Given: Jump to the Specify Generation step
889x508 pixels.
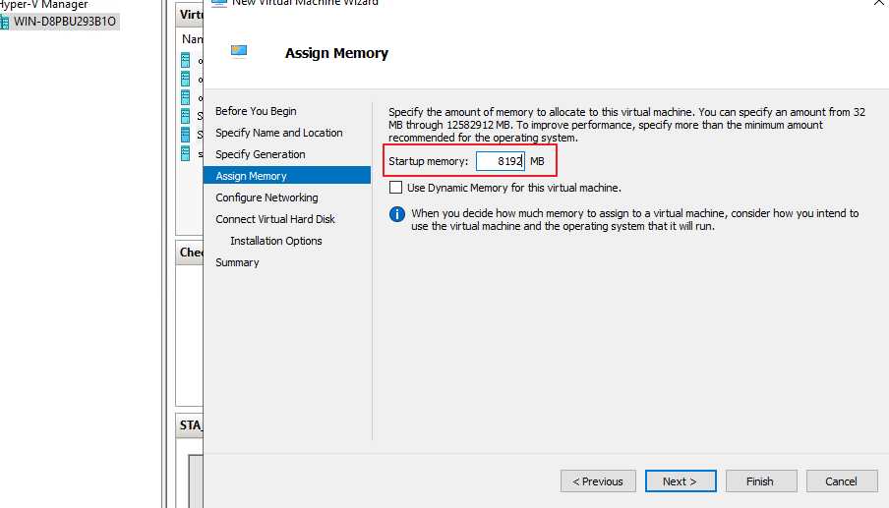Looking at the screenshot, I should coord(261,154).
